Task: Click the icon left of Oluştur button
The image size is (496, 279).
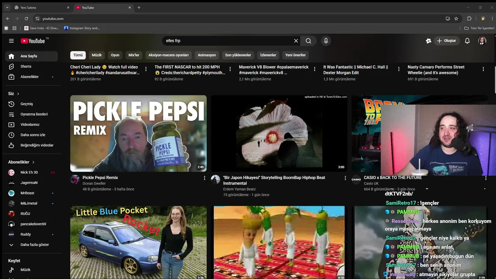Action: click(428, 41)
